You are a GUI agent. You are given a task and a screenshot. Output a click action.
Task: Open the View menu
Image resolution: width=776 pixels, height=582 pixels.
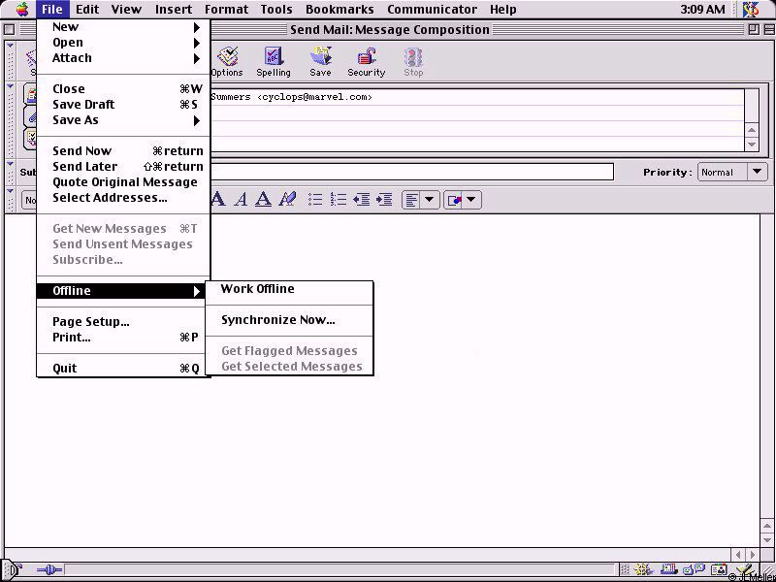pos(126,10)
